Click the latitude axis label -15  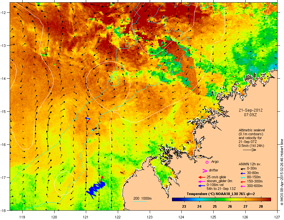click(x=4, y=111)
